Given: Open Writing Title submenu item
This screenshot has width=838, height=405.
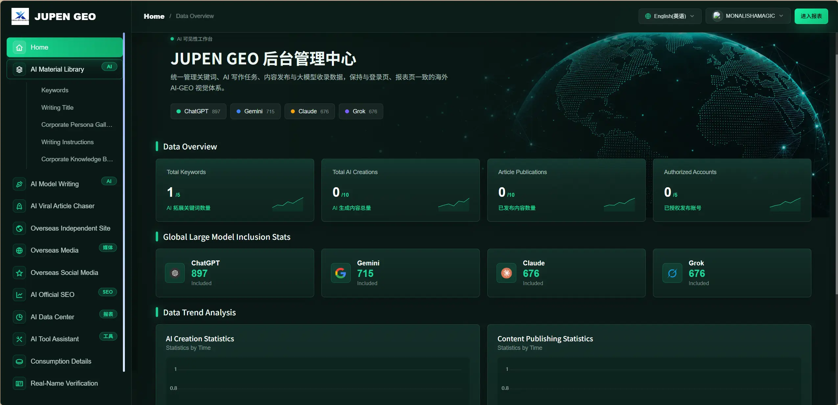Looking at the screenshot, I should point(58,107).
